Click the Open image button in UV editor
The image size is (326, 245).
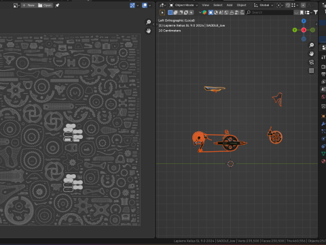(x=45, y=5)
